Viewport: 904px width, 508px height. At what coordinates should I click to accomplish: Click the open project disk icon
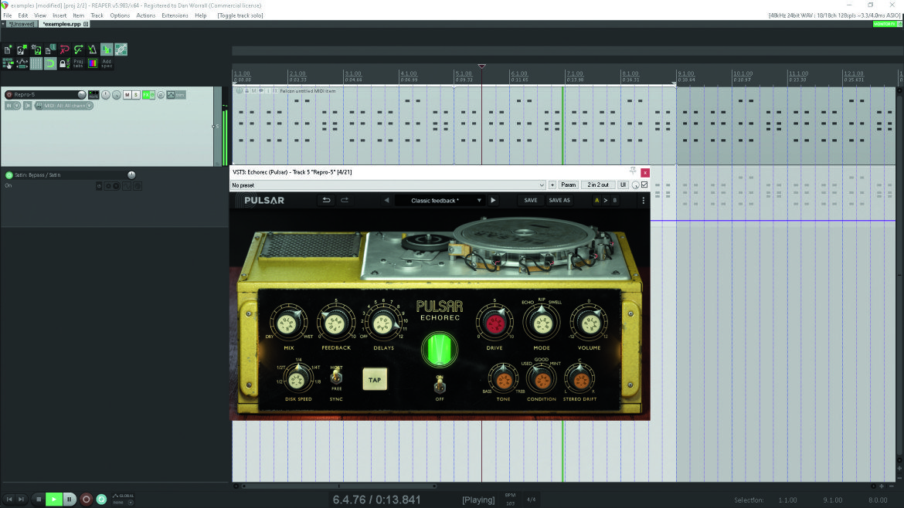click(x=22, y=50)
